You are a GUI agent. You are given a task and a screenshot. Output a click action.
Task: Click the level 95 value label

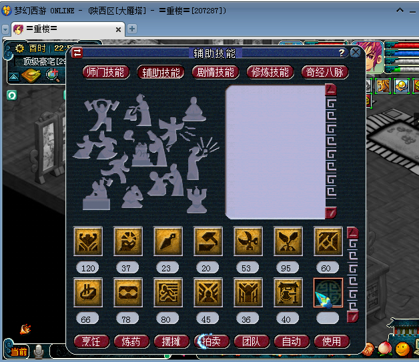click(x=288, y=268)
